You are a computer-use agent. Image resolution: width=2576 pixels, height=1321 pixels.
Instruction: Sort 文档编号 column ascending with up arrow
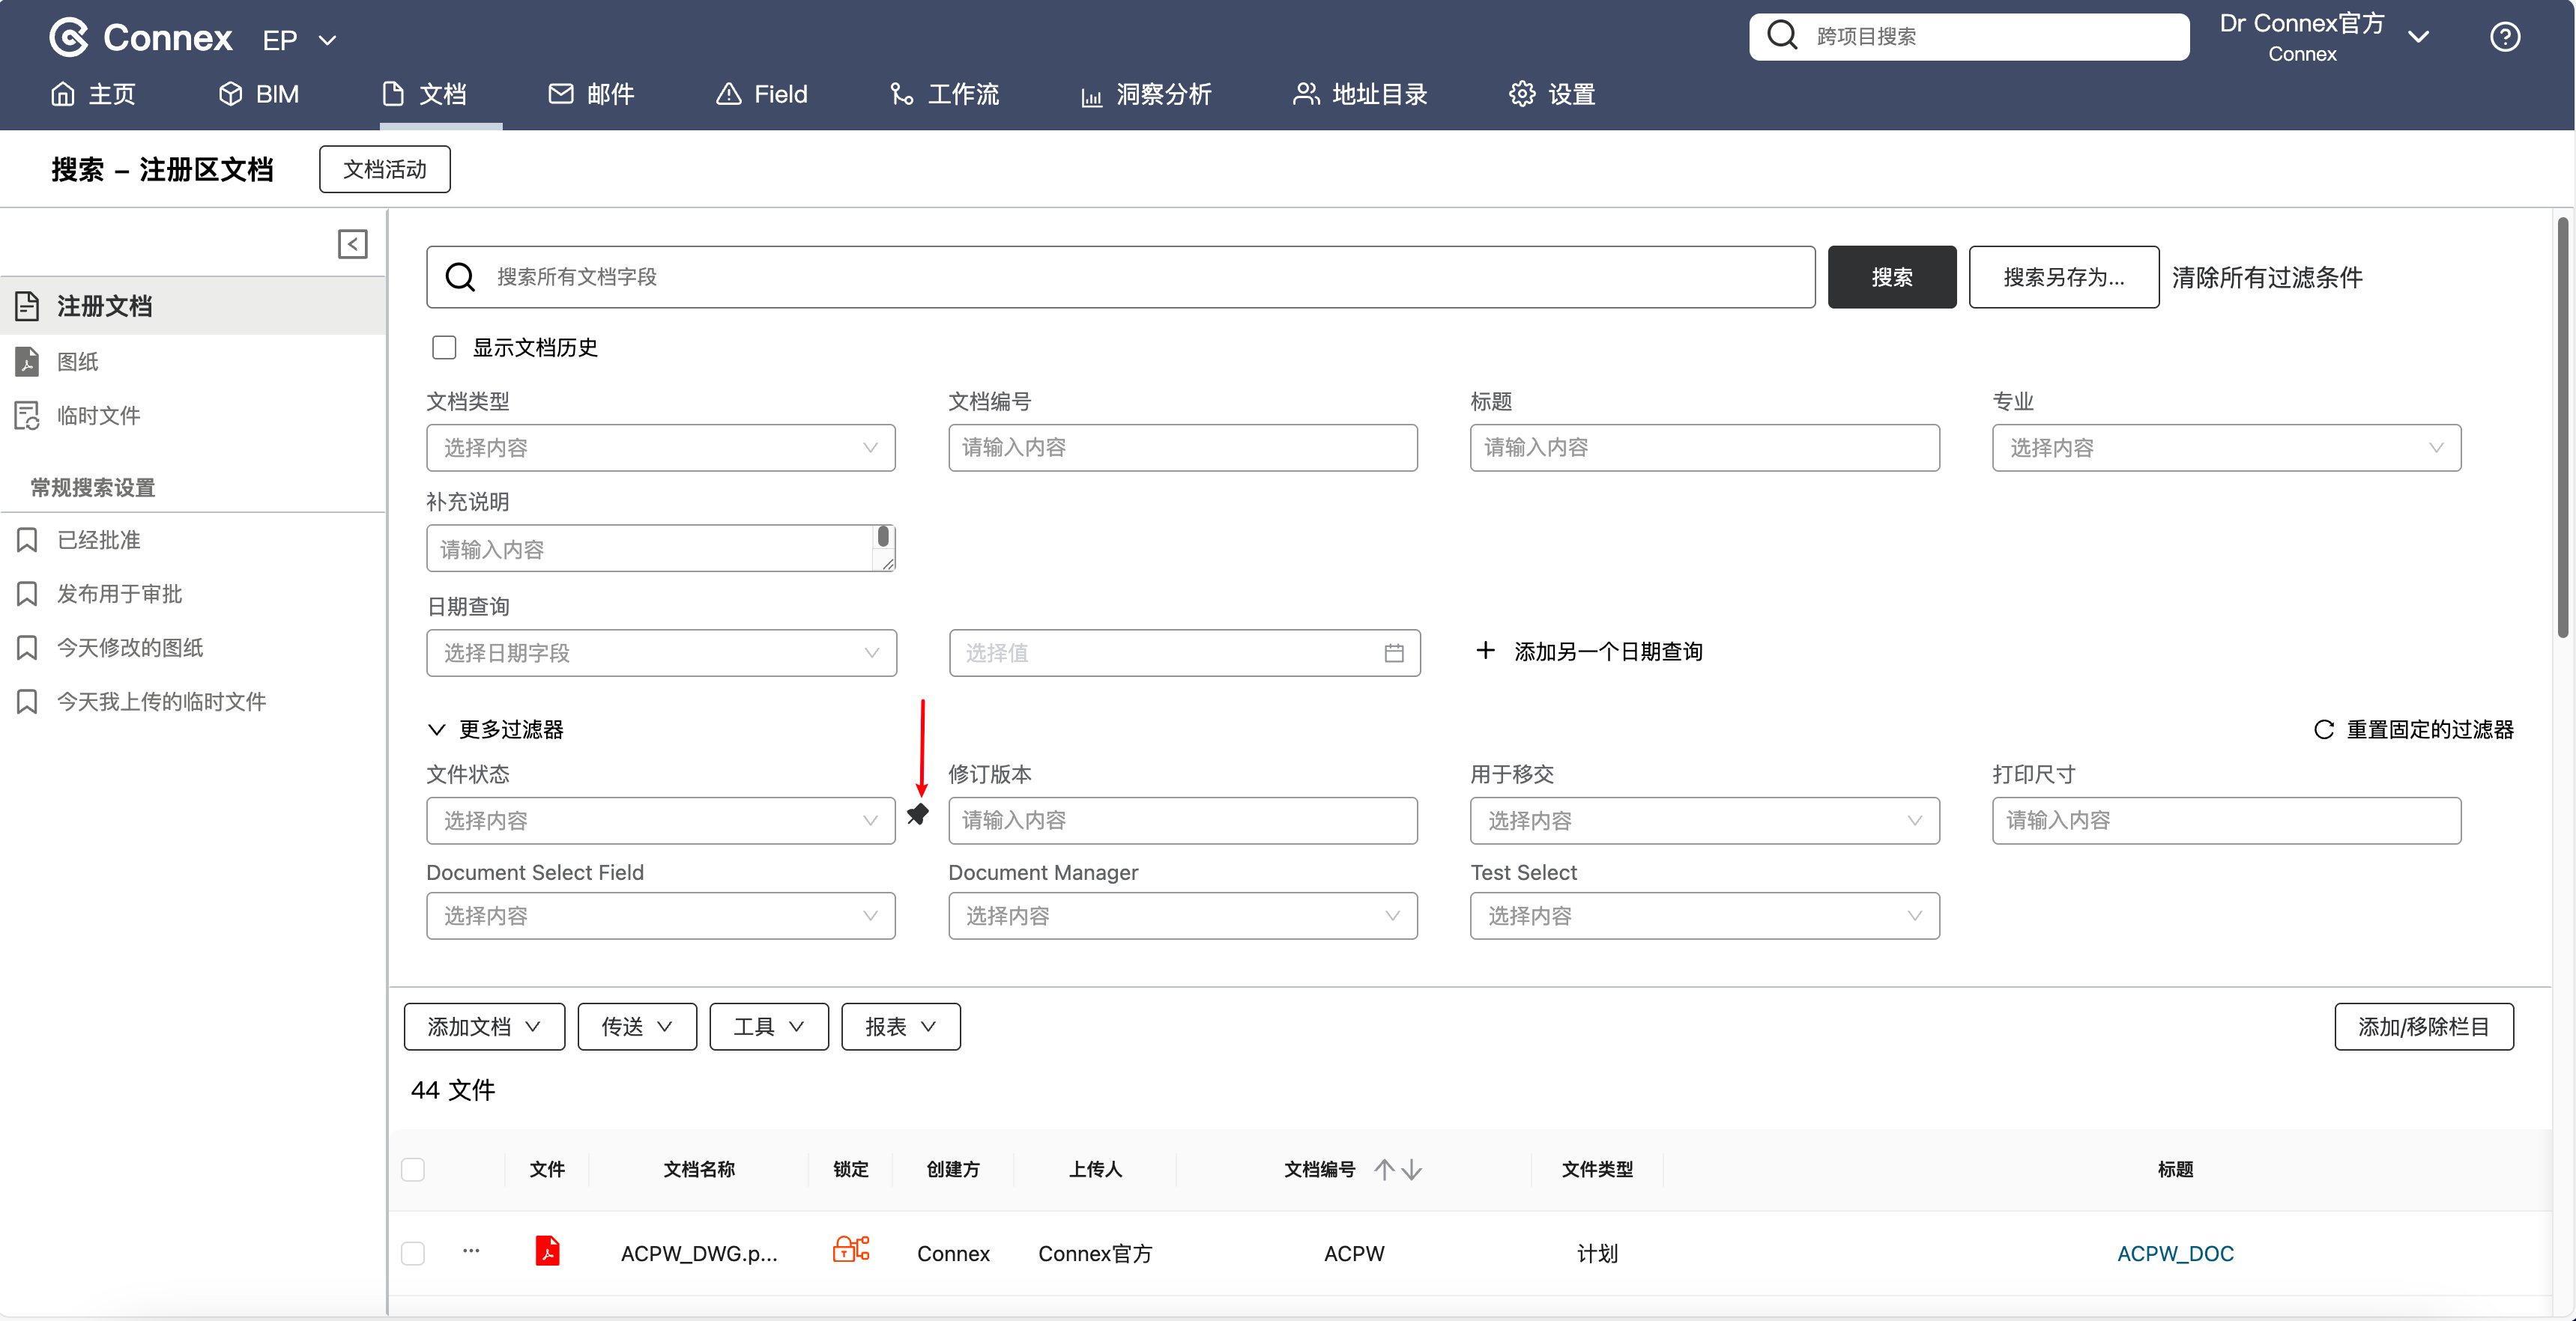(x=1384, y=1169)
